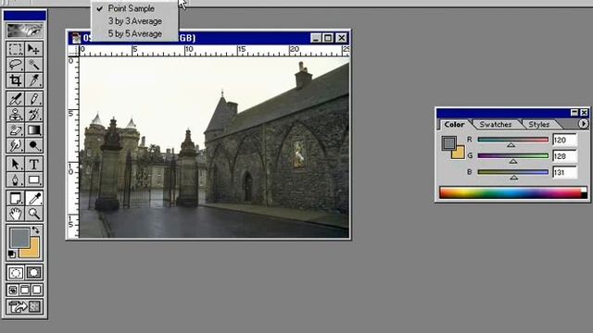Choose Full Screen Mode with Menu Bar
Viewport: 593px width, 333px height.
[25, 290]
